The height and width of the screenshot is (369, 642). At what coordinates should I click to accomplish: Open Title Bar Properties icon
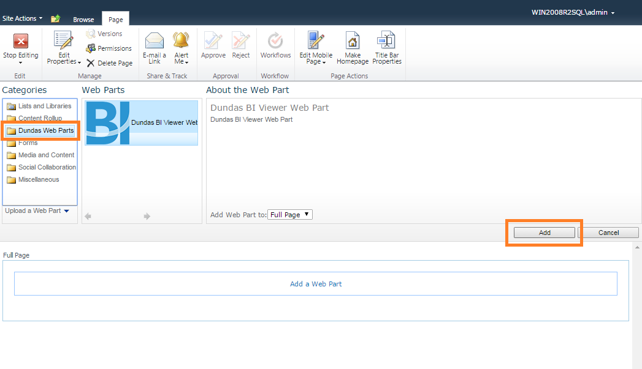tap(386, 40)
